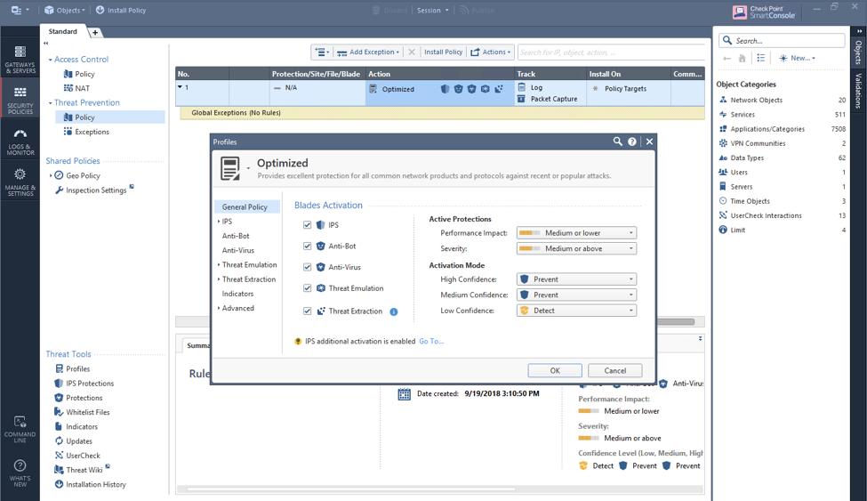Collapse the Access Control section
867x501 pixels.
[x=50, y=60]
